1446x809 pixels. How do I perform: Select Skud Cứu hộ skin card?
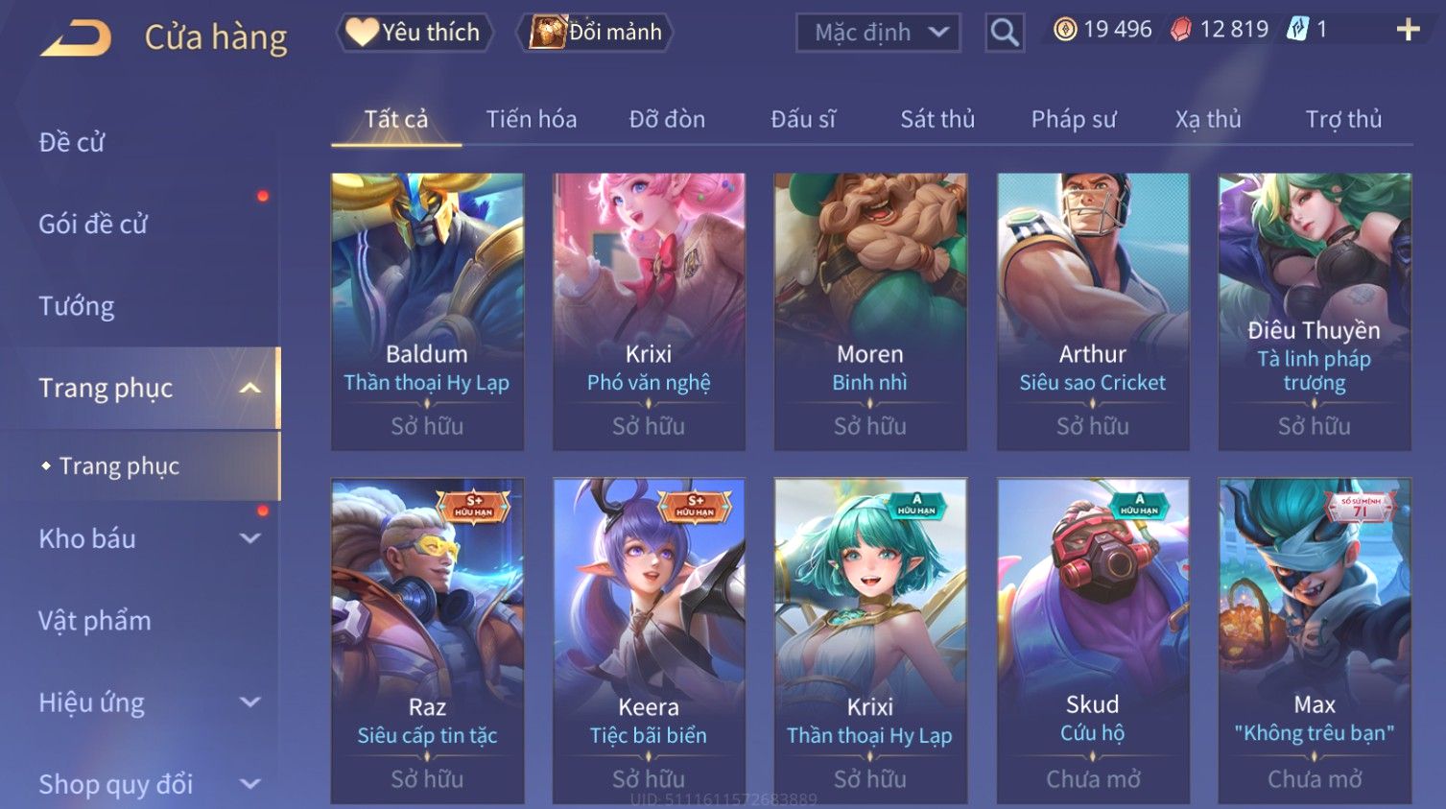point(1093,641)
